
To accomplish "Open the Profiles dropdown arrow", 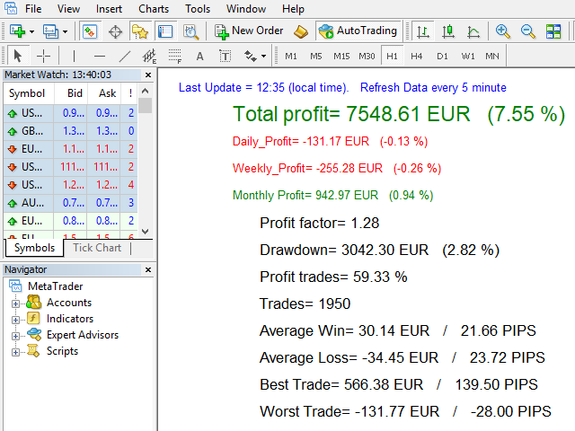I will (x=61, y=31).
